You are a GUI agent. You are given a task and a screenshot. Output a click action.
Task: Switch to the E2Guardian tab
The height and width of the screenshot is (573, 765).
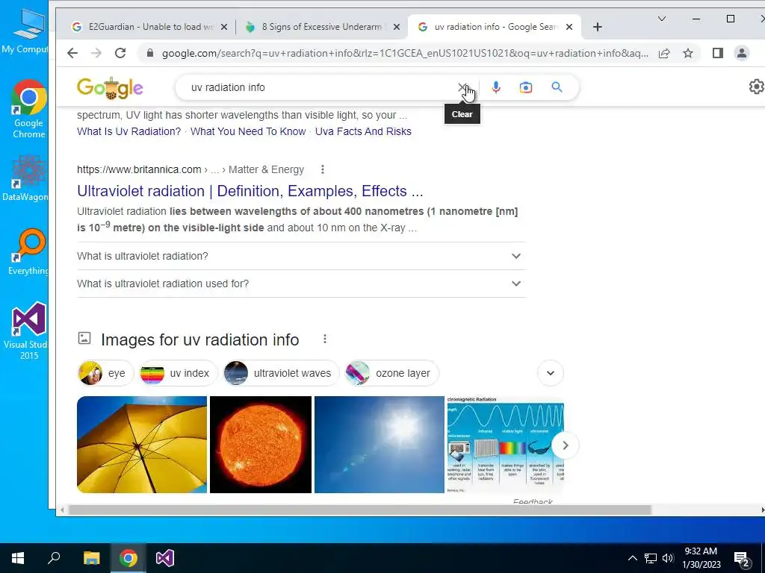[149, 27]
